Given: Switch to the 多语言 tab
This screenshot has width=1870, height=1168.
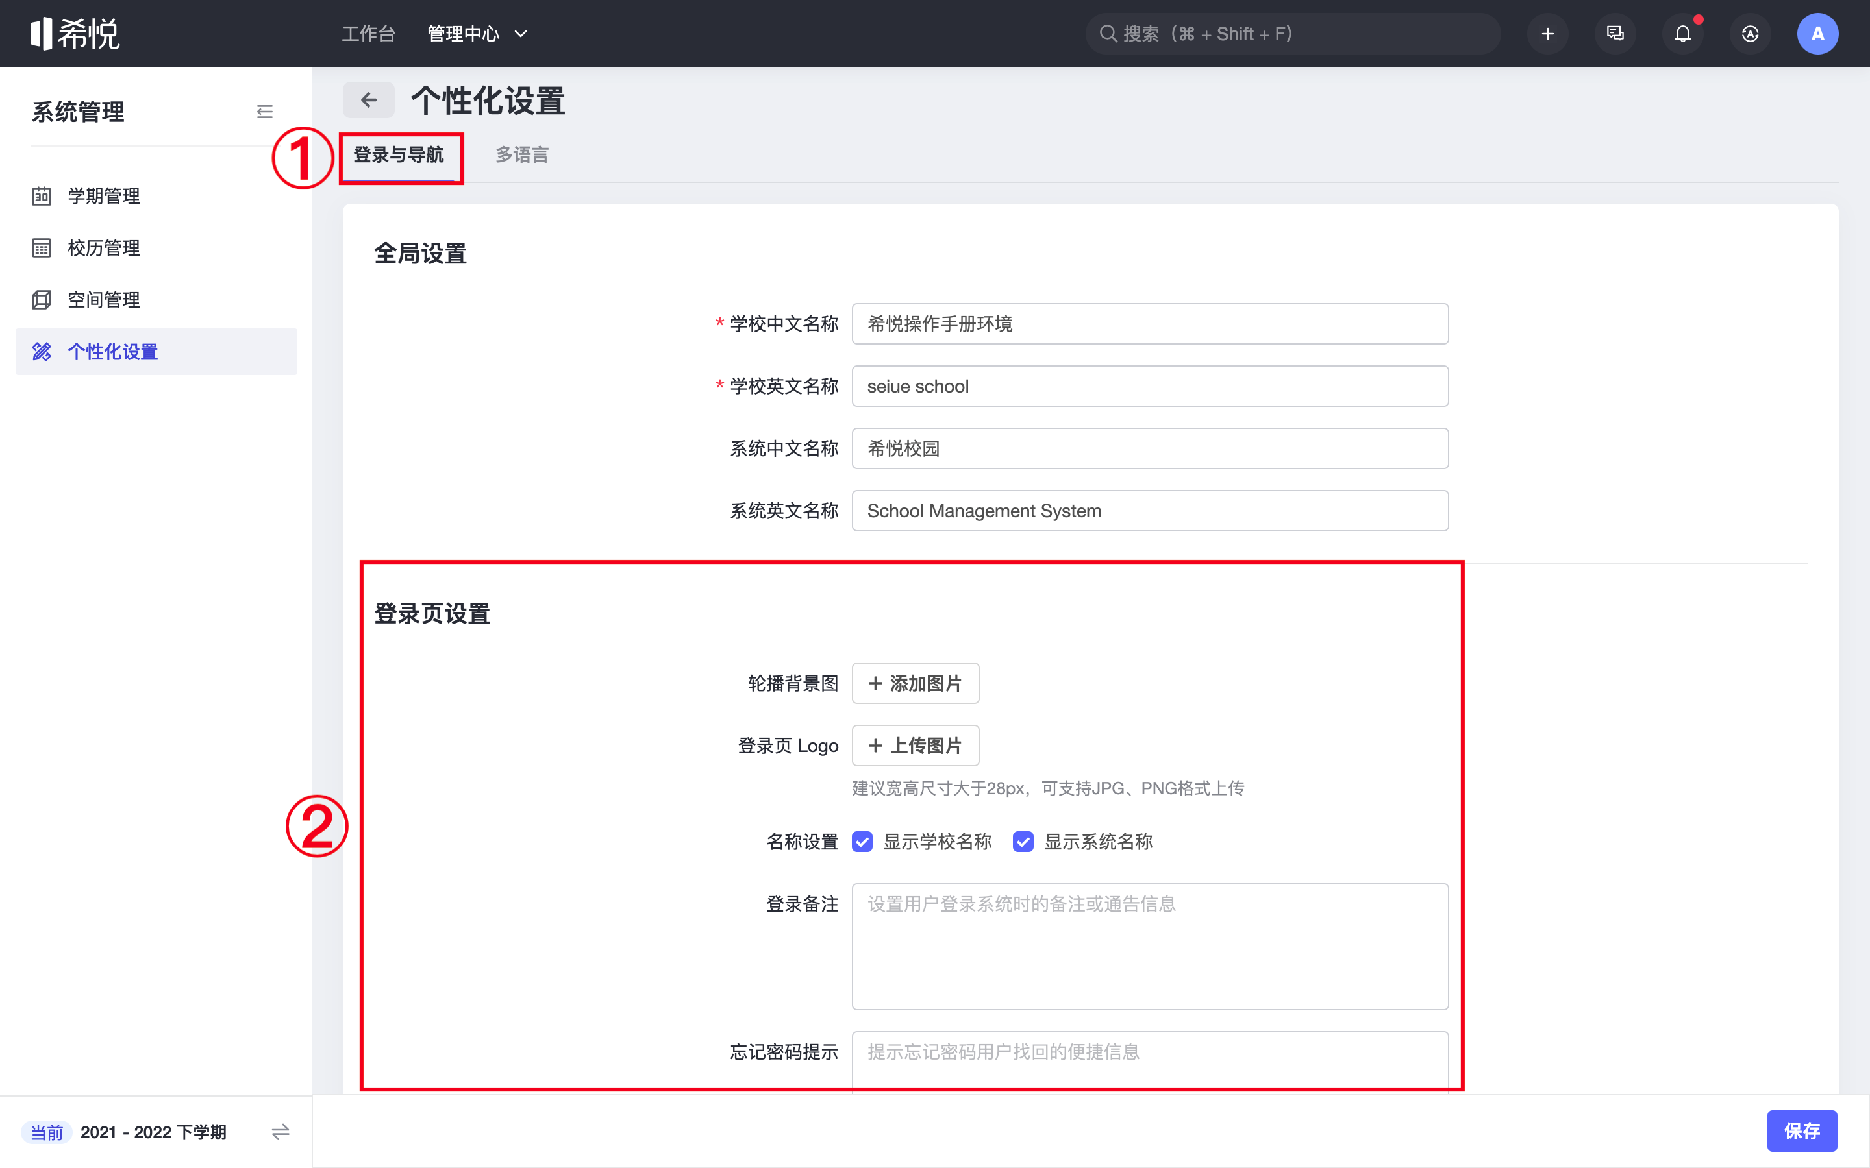Looking at the screenshot, I should point(521,155).
